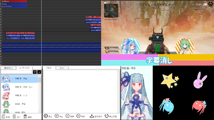Click the light-blue shrimp character icon
Image resolution: width=214 pixels, height=120 pixels.
[x=167, y=106]
